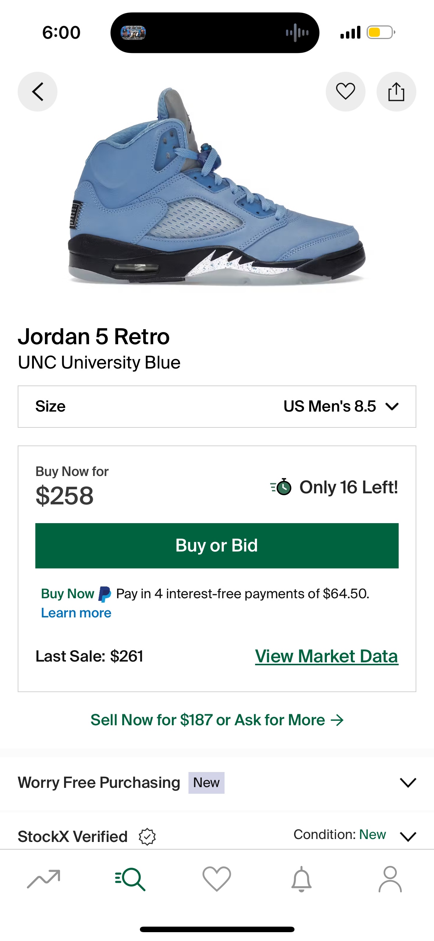
Task: Select the Search tab in bottom bar
Action: (x=130, y=879)
